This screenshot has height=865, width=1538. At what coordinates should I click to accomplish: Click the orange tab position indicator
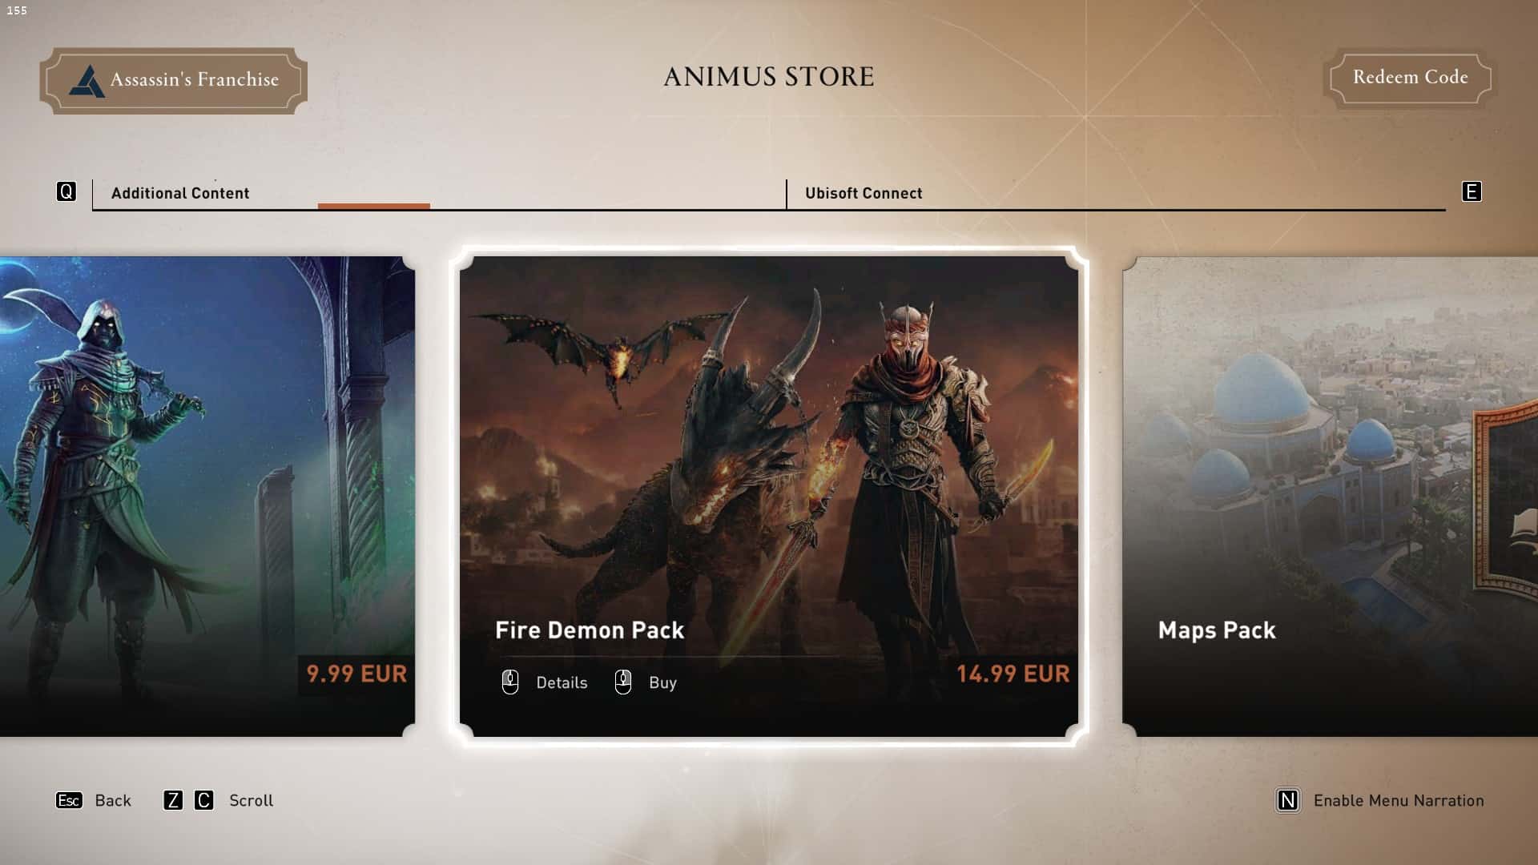point(374,207)
